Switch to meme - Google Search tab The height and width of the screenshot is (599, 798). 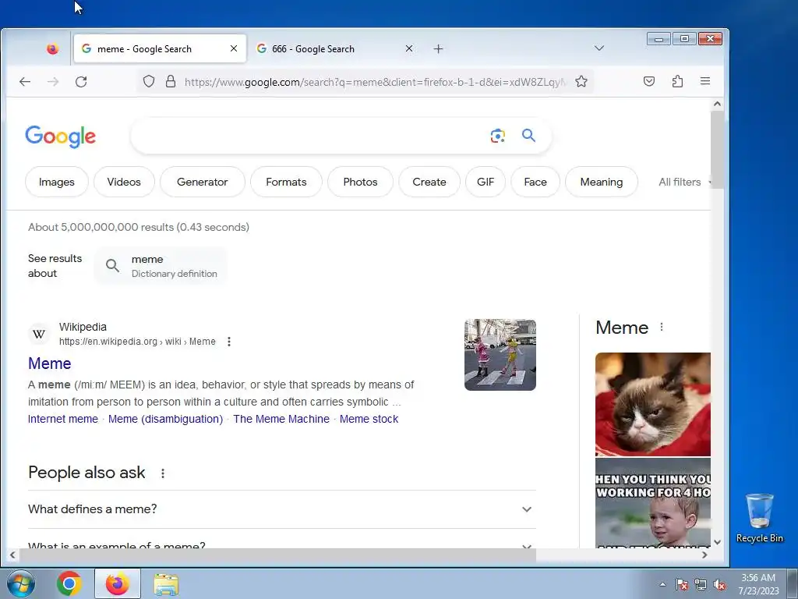pyautogui.click(x=160, y=49)
